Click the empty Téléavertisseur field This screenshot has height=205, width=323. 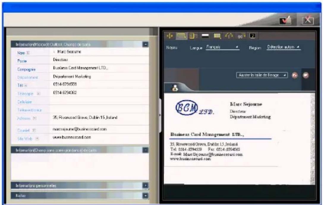tap(99, 109)
